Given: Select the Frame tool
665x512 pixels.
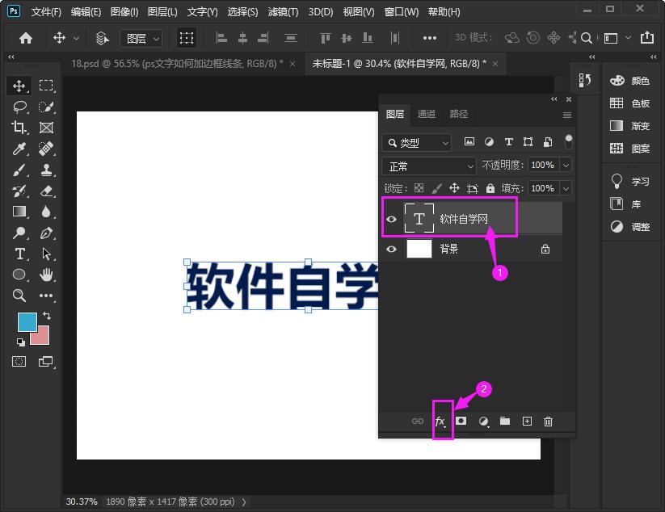Looking at the screenshot, I should [x=46, y=127].
